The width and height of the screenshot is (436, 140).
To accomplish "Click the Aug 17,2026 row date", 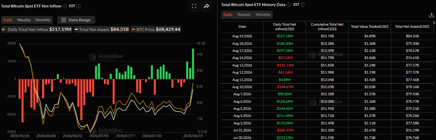I will tap(242, 50).
